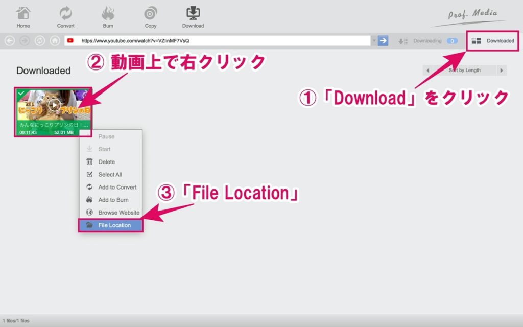Reload the current web page
Screen dimensions: 523x327
click(x=40, y=41)
